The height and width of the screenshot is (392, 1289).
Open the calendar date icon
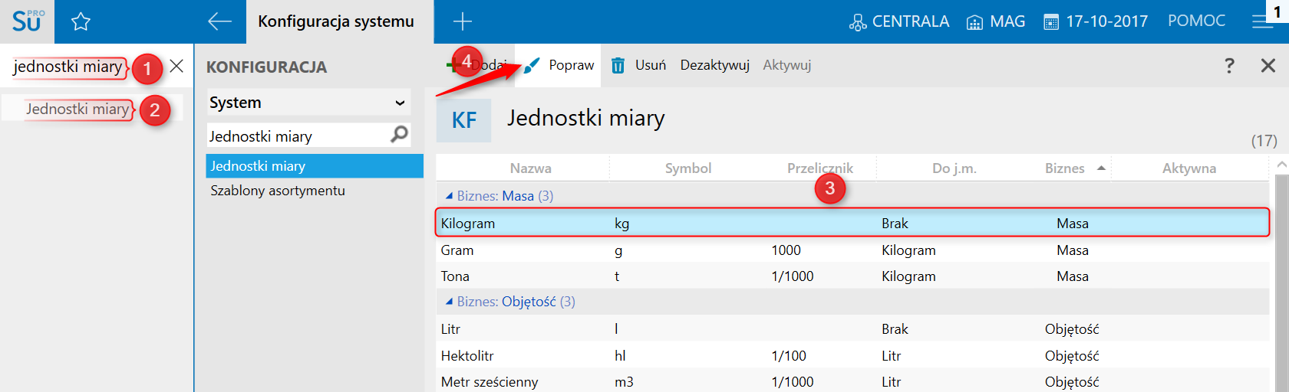[x=1051, y=22]
